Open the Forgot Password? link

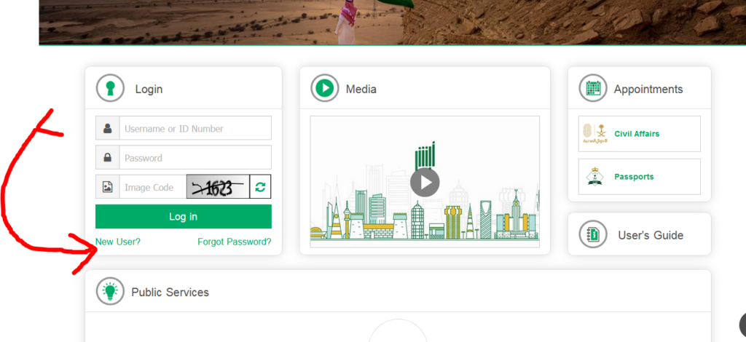[235, 242]
